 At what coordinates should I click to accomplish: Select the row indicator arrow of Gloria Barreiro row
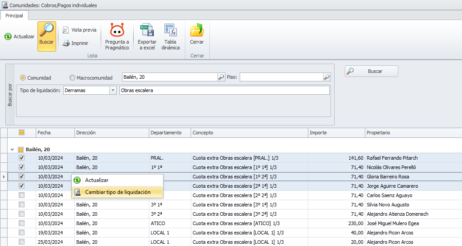click(x=4, y=177)
